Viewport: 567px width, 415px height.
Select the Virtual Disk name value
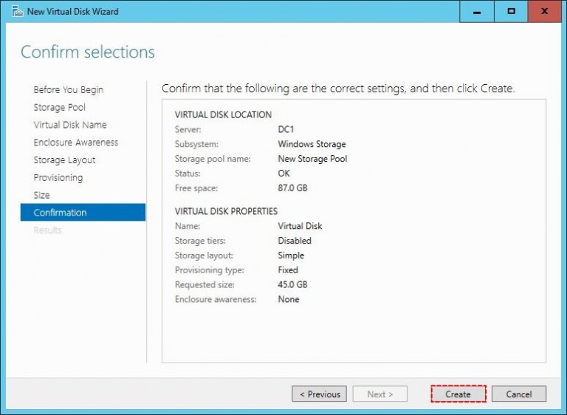[300, 226]
